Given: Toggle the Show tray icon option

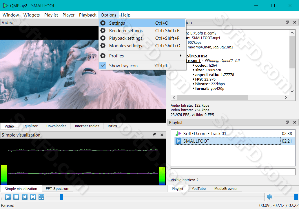Looking at the screenshot, I should tap(142, 66).
